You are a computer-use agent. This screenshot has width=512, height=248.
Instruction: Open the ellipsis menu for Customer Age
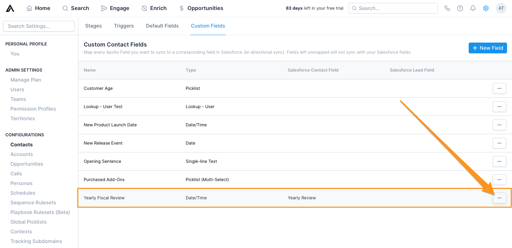pyautogui.click(x=499, y=88)
